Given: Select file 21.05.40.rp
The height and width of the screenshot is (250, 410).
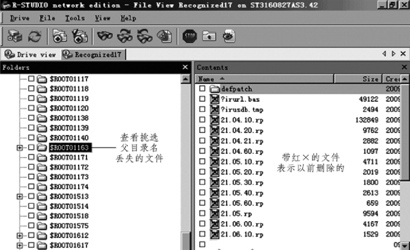Looking at the screenshot, I should point(242,193).
